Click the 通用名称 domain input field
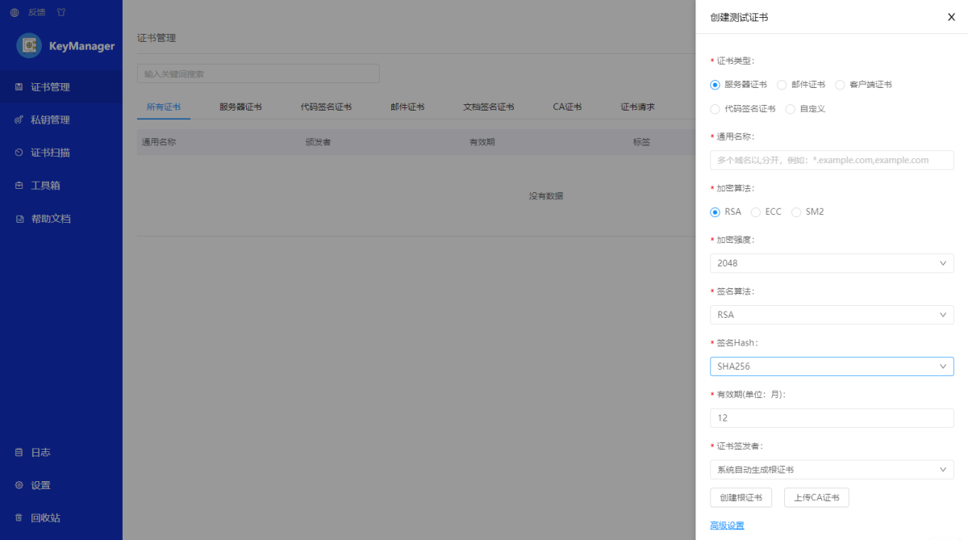Screen dimensions: 968x540 [831, 160]
